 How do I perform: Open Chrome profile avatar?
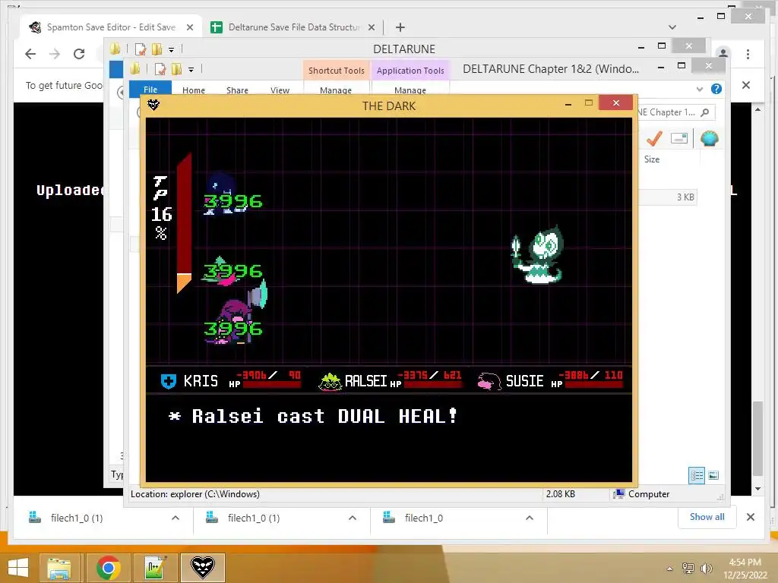(723, 53)
